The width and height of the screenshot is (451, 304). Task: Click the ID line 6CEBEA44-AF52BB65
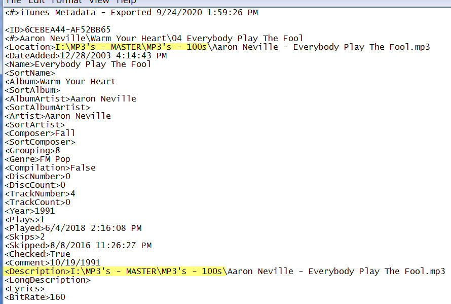coord(58,29)
